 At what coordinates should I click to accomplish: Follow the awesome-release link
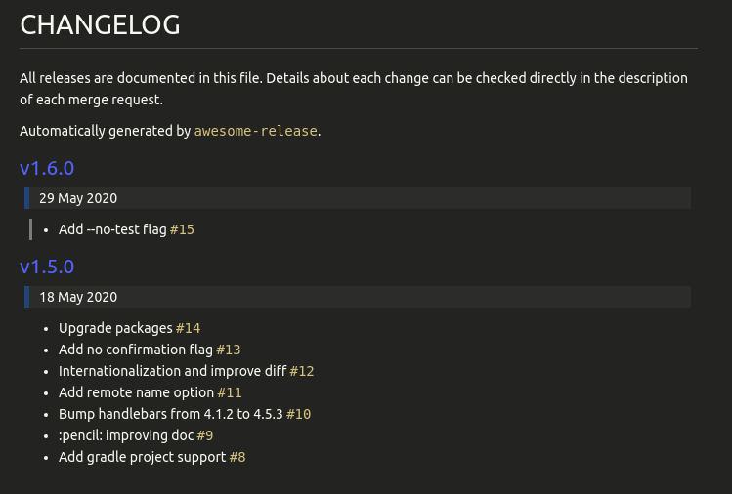tap(256, 130)
